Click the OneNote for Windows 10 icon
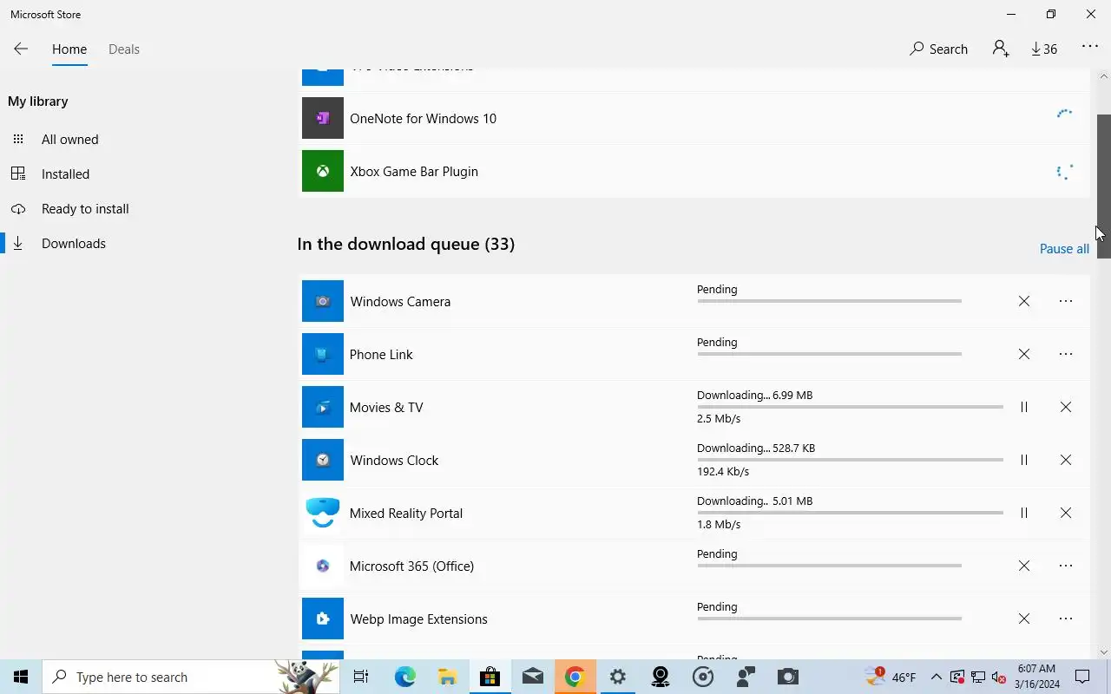Viewport: 1111px width, 694px height. pos(323,118)
